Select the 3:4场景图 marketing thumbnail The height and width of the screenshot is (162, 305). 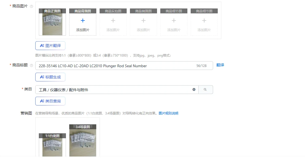tap(83, 140)
